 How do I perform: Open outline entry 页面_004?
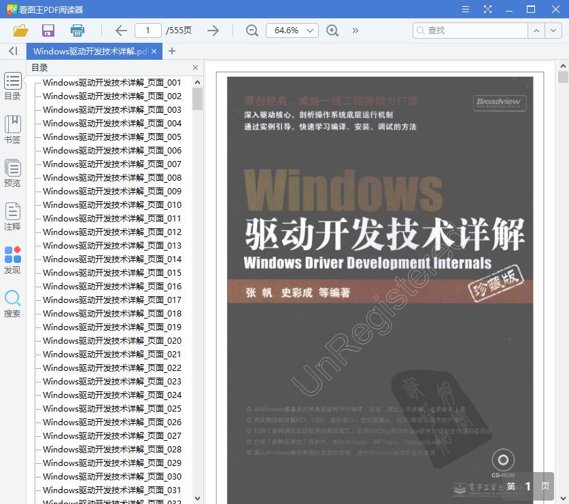pyautogui.click(x=111, y=123)
